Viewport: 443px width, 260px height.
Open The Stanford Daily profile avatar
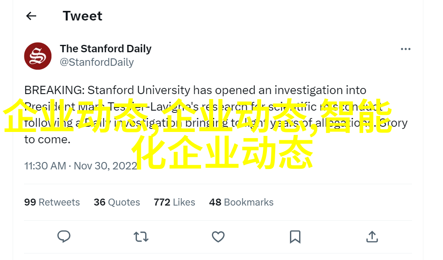coord(38,56)
